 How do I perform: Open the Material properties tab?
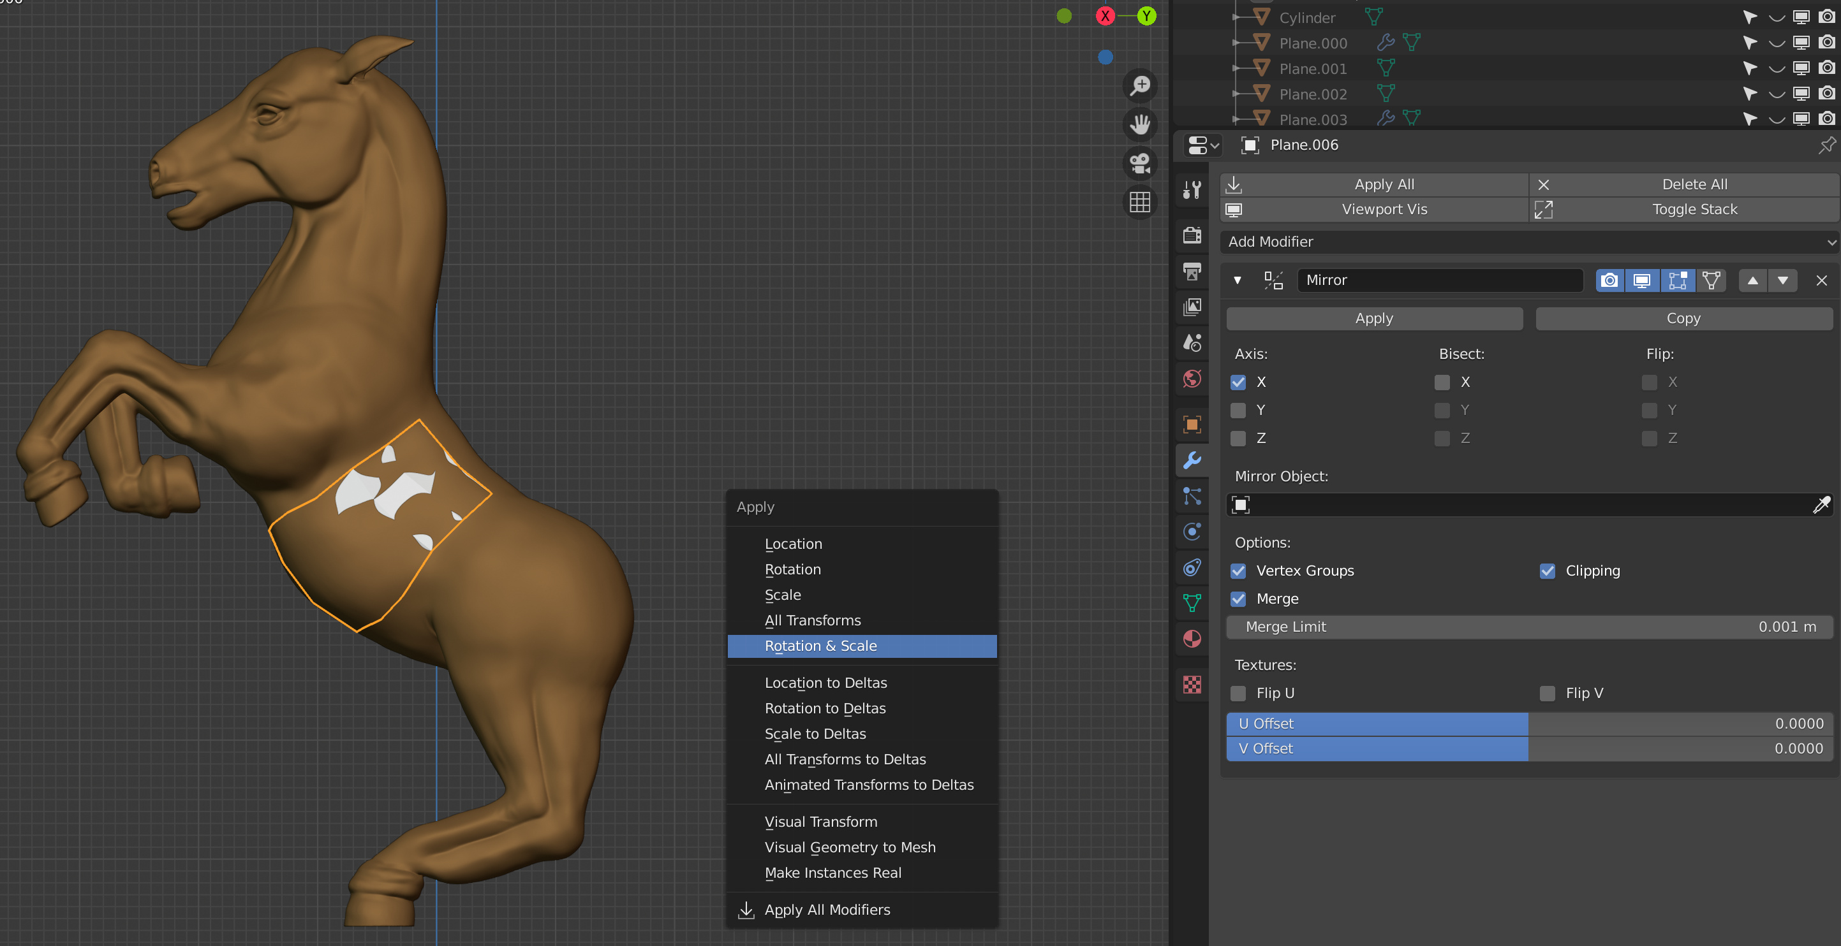pyautogui.click(x=1192, y=639)
